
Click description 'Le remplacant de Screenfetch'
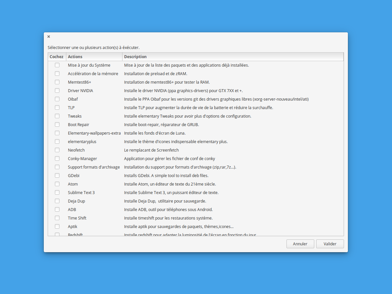click(151, 150)
